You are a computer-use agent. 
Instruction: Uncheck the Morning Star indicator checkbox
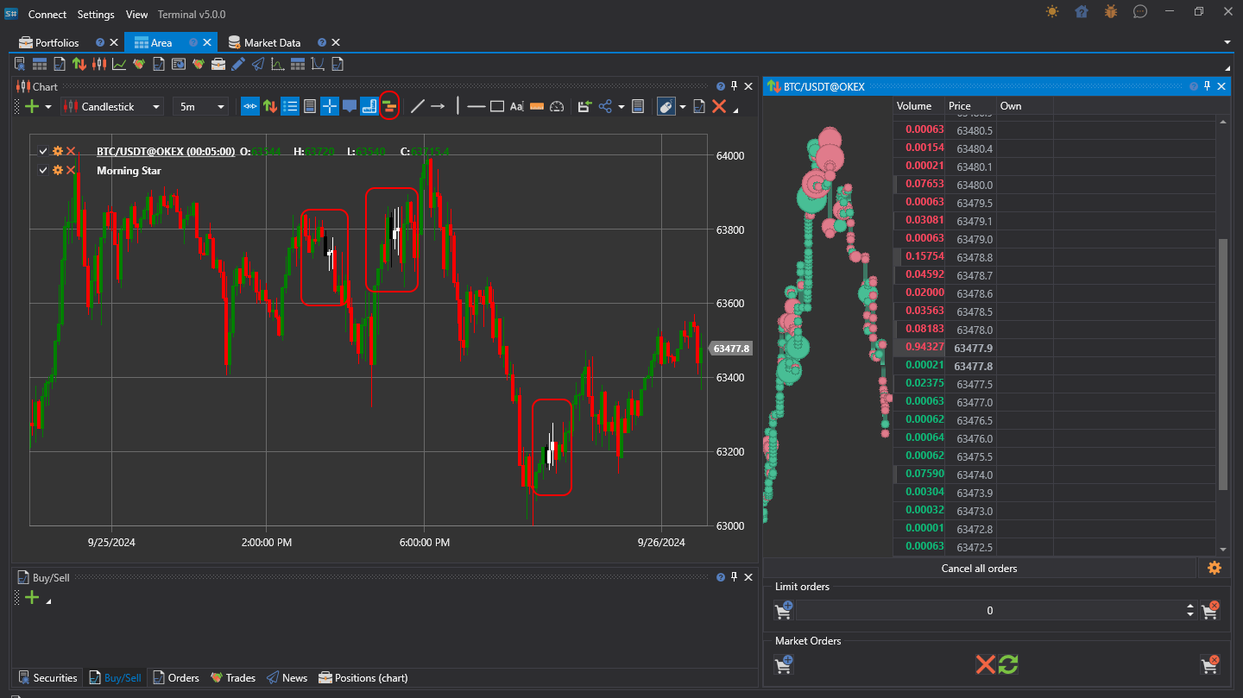43,170
